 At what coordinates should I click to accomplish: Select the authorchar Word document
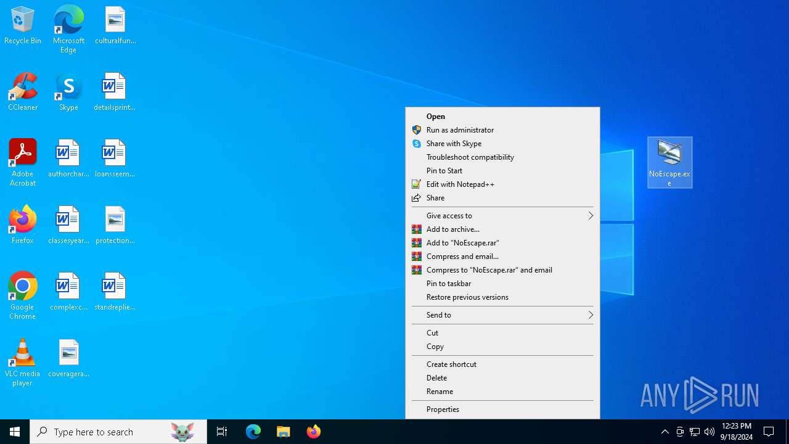coord(68,159)
